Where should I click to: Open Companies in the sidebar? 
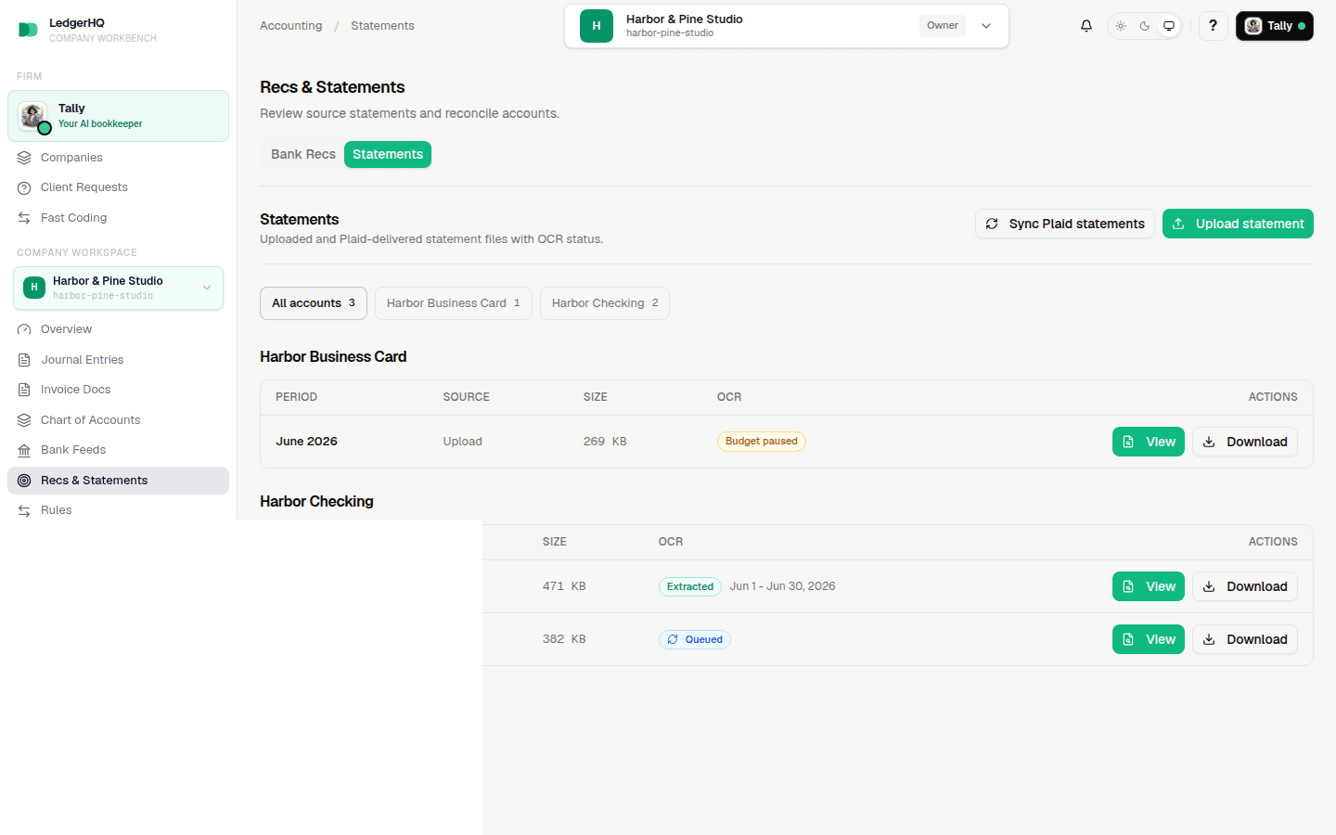(x=119, y=158)
